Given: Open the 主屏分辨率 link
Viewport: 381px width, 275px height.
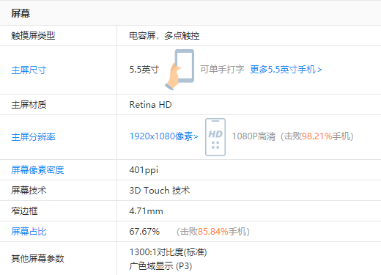Looking at the screenshot, I should [33, 137].
